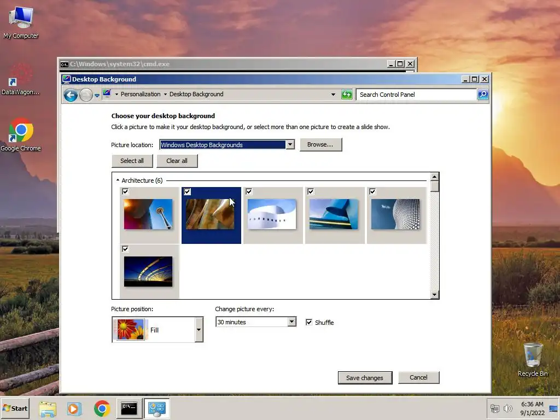Uncheck the Space Needle picture checkbox
Image resolution: width=560 pixels, height=420 pixels.
point(125,192)
